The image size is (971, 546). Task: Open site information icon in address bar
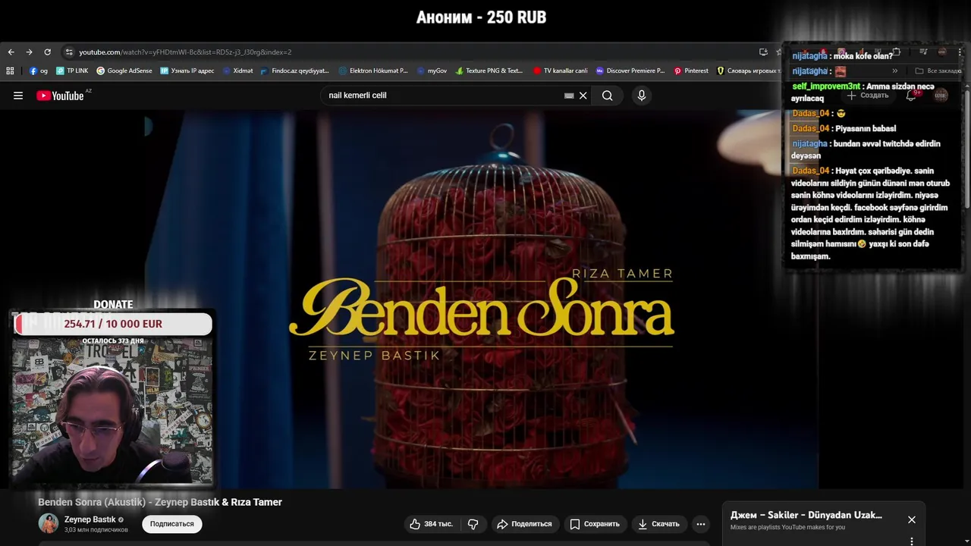click(x=69, y=52)
